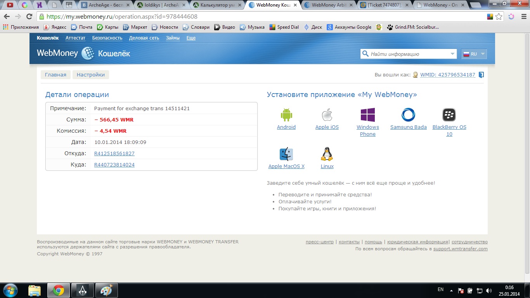Open Chrome from the taskbar

(59, 290)
